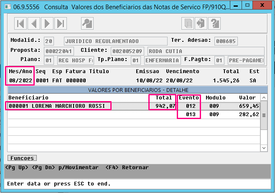Click the Beneficiario column header

tap(28, 97)
